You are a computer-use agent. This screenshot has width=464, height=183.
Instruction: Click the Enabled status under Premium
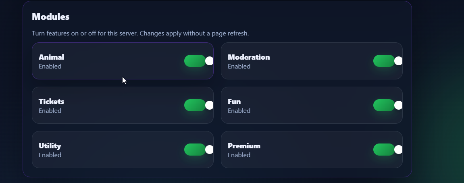239,155
